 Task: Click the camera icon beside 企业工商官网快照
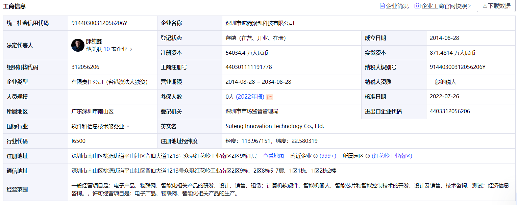point(417,6)
